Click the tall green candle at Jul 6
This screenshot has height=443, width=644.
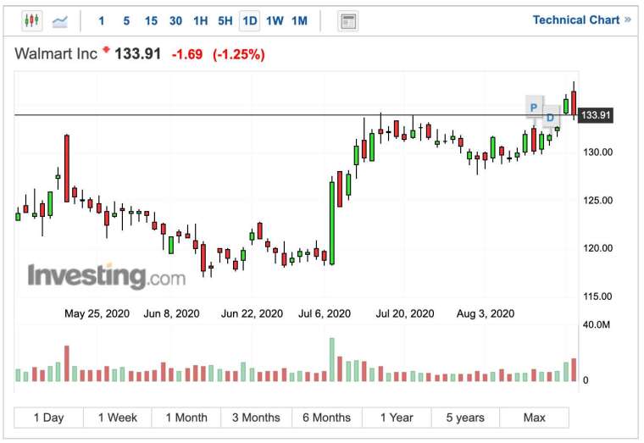pyautogui.click(x=332, y=223)
